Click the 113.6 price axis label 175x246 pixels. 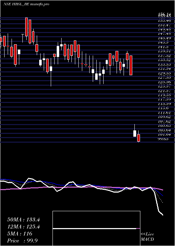163,108
